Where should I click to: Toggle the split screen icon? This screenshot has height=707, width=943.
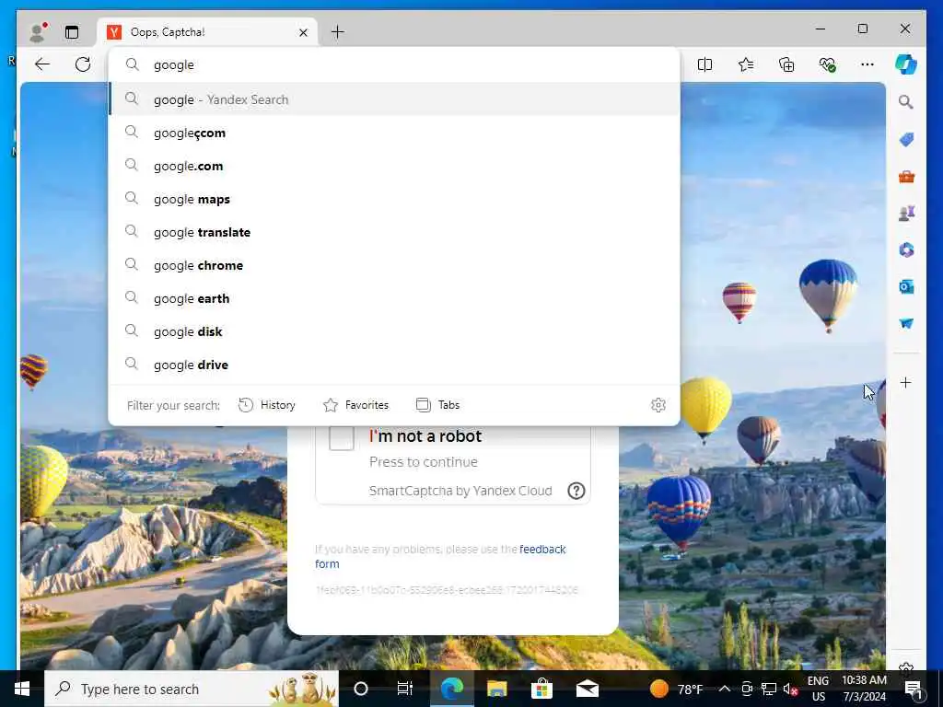[704, 64]
